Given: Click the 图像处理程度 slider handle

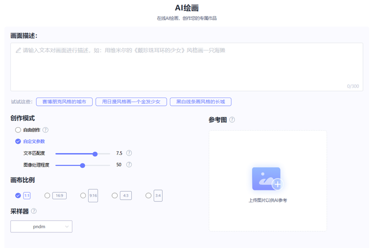Looking at the screenshot, I should pos(83,165).
